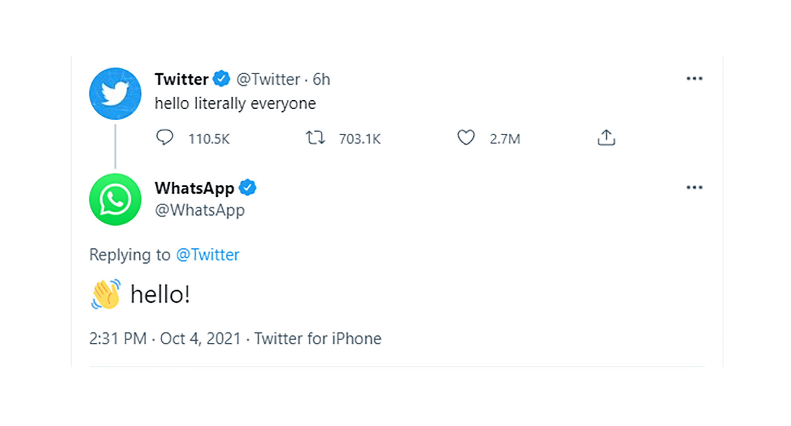Click the @Twitter link in Replying to

[208, 255]
